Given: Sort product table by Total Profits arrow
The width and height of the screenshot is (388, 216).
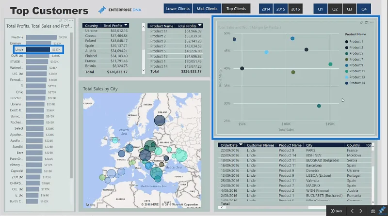Looking at the screenshot, I should [200, 25].
